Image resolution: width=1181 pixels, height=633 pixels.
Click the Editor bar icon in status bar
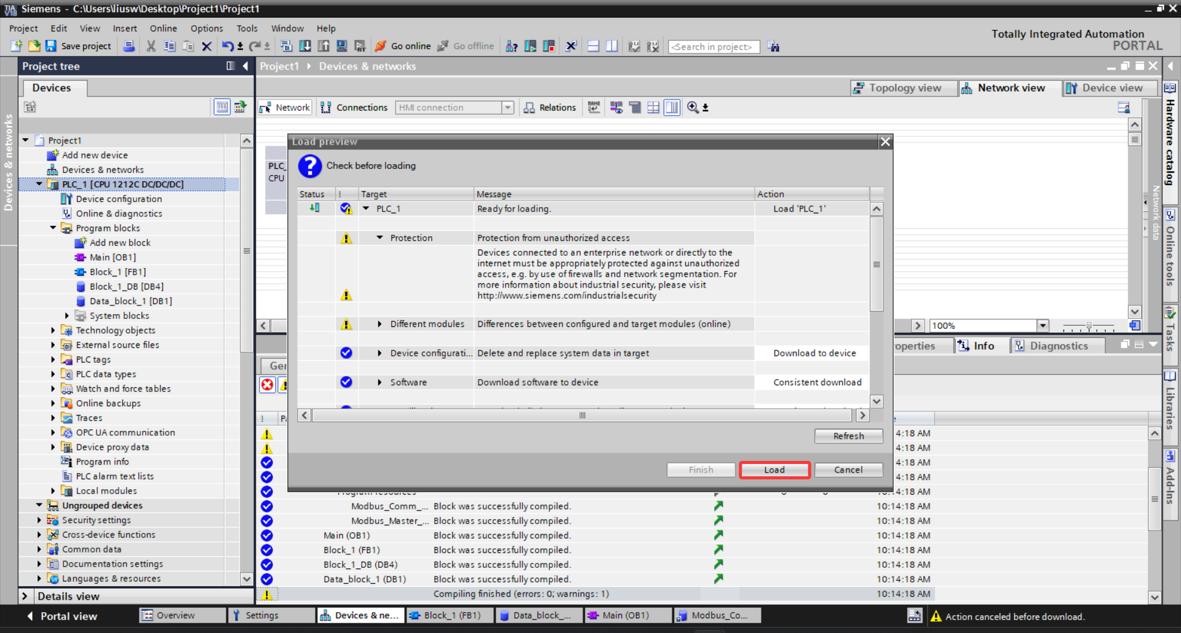coord(915,616)
